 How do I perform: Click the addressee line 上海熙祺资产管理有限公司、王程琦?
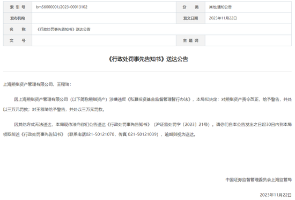pos(37,84)
